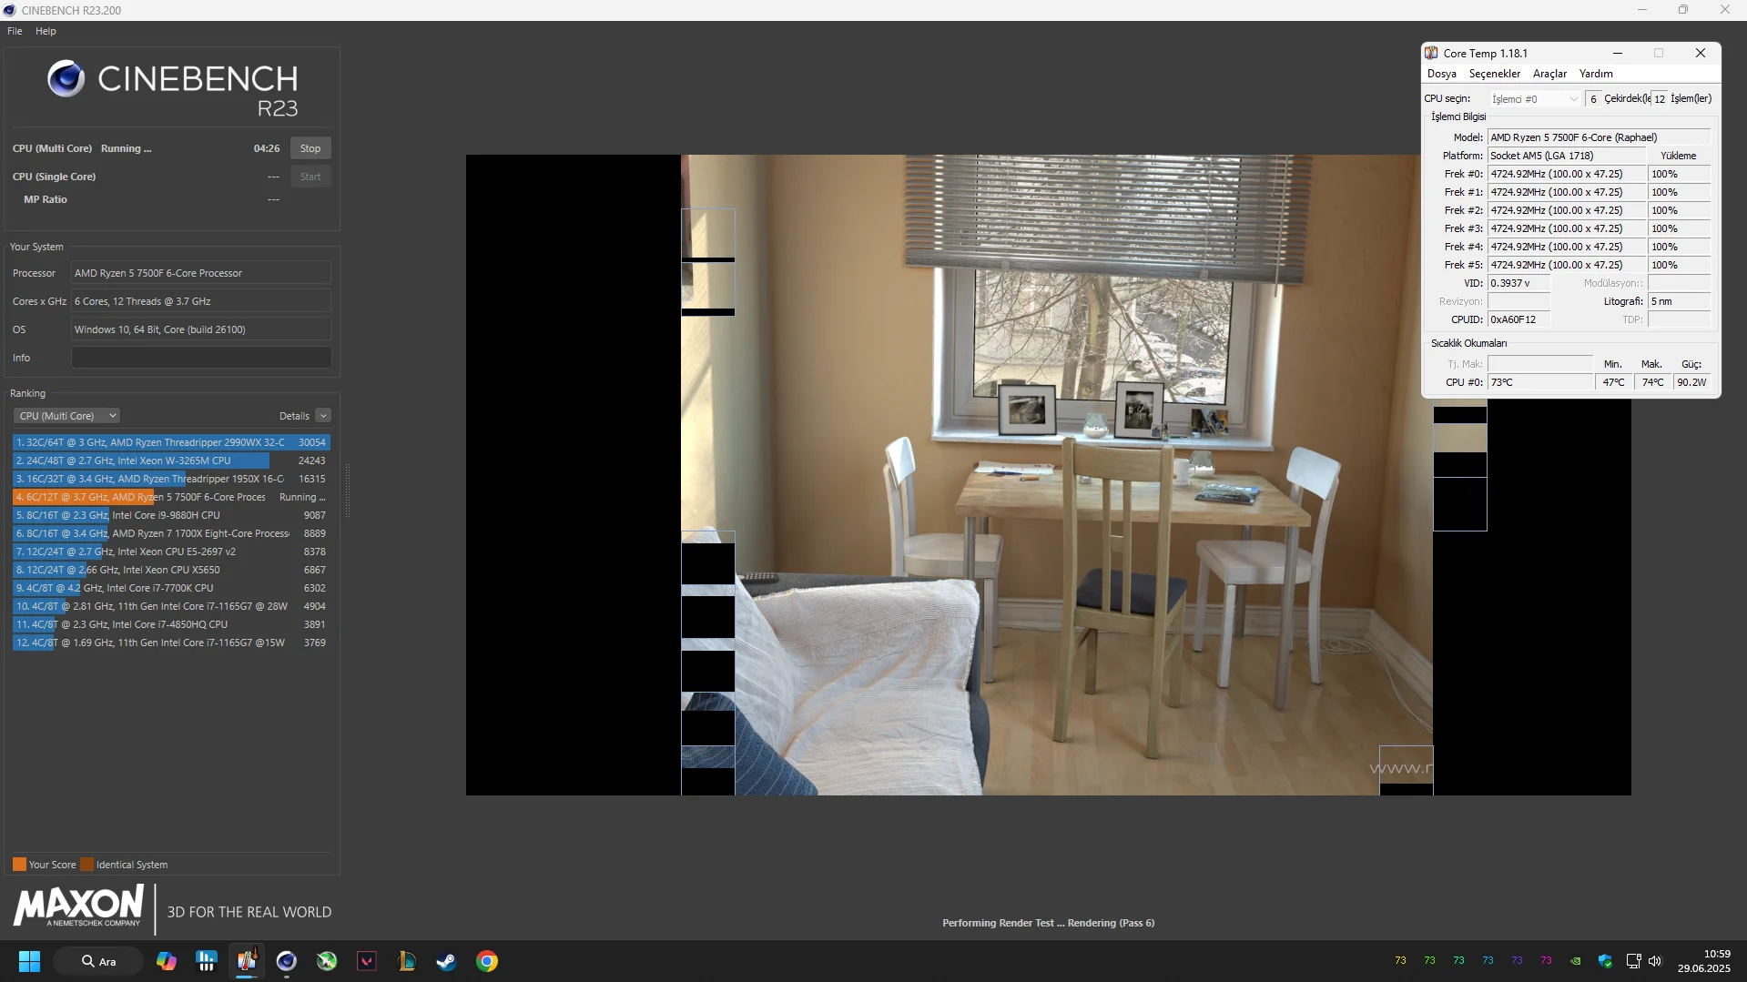Screen dimensions: 1747x982
Task: Click the CPU #0 temperature value 73°C
Action: 1540,382
